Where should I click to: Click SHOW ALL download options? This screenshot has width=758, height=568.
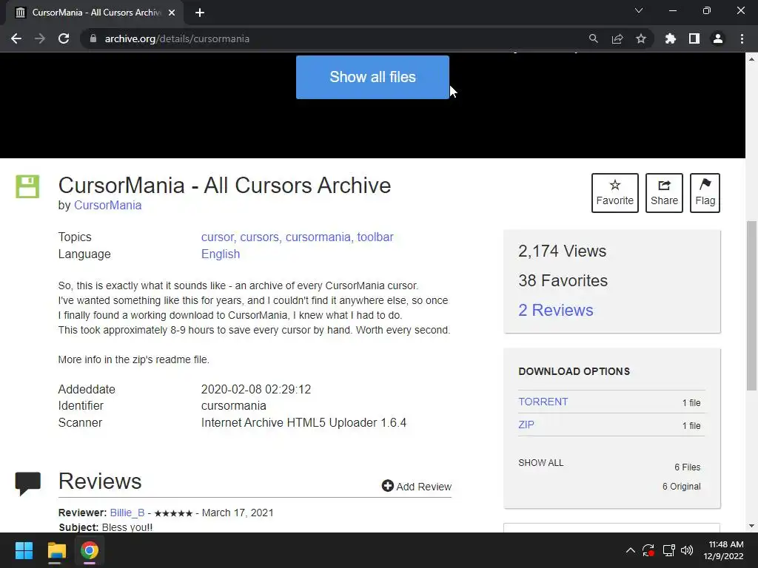[541, 463]
